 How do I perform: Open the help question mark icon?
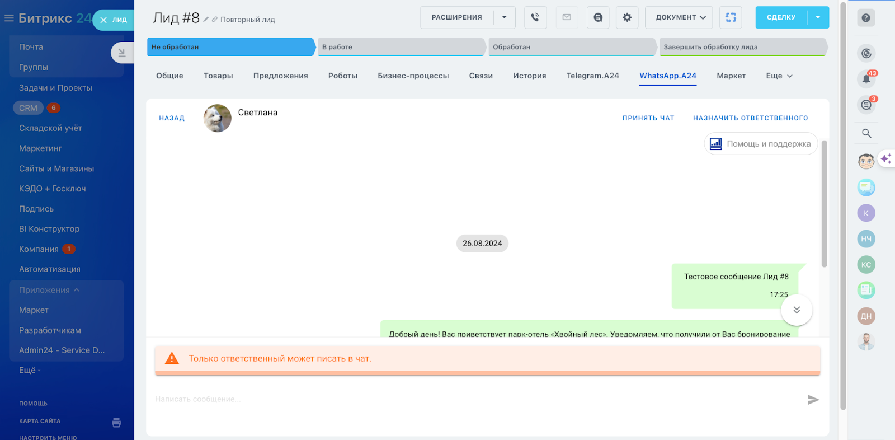pos(866,18)
